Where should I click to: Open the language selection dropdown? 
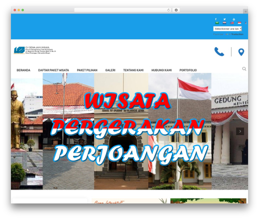point(227,29)
